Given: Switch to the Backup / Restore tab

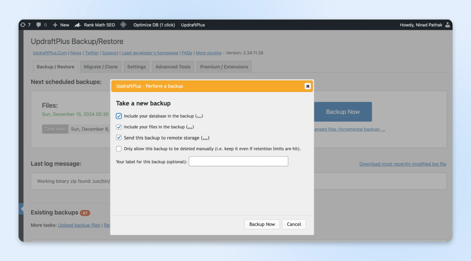Looking at the screenshot, I should click(x=55, y=67).
